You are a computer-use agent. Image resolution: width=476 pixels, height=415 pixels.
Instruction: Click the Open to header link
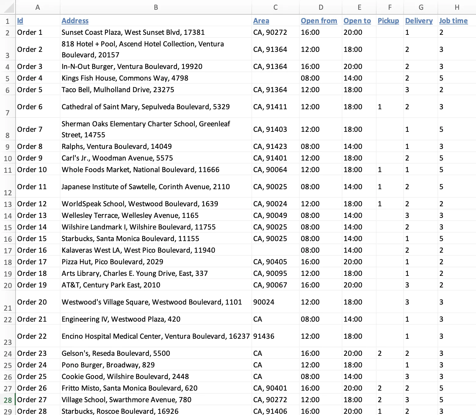click(357, 21)
